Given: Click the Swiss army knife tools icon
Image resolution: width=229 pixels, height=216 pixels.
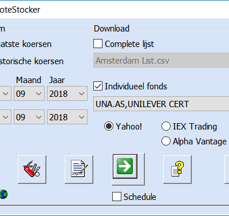Looking at the screenshot, I should (32, 170).
